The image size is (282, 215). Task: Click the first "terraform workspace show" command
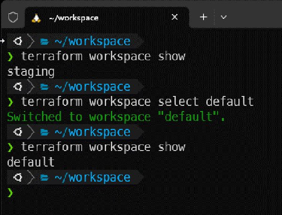pyautogui.click(x=103, y=56)
